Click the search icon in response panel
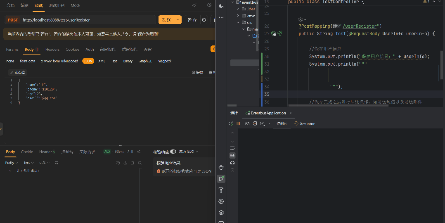The height and width of the screenshot is (223, 445). [140, 163]
